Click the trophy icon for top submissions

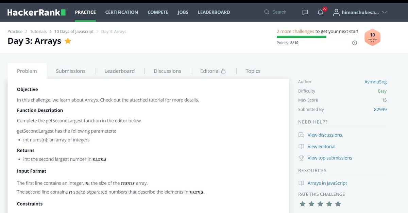[x=301, y=158]
